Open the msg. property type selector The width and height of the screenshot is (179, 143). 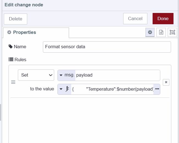[66, 75]
